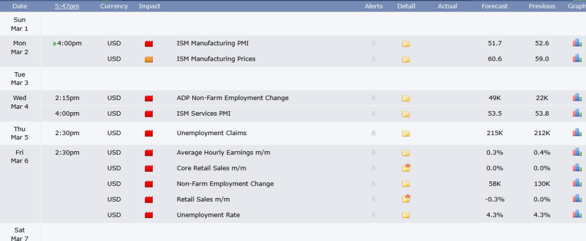
Task: Open Non-Farm Employment Change event name
Action: pyautogui.click(x=225, y=184)
